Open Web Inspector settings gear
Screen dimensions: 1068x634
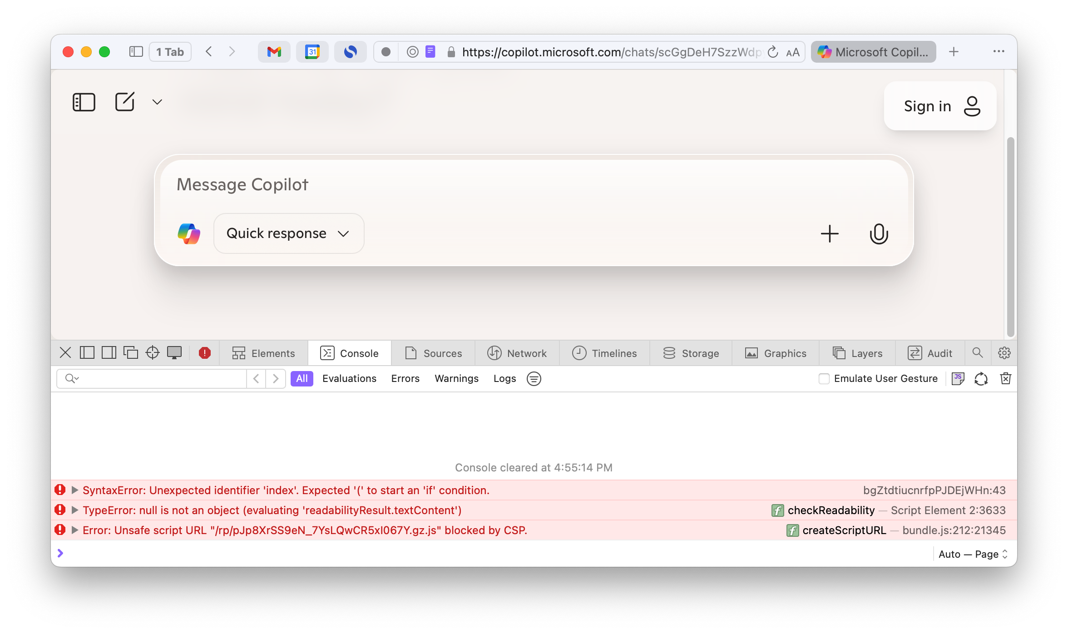point(1004,353)
